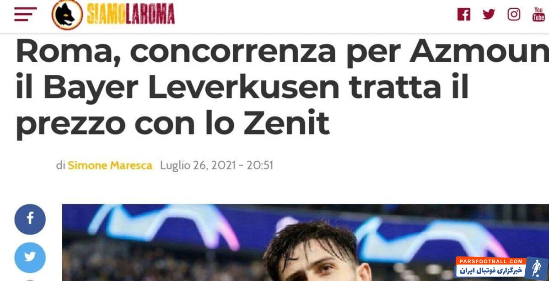
Task: Open the hamburger navigation menu
Action: (x=26, y=14)
